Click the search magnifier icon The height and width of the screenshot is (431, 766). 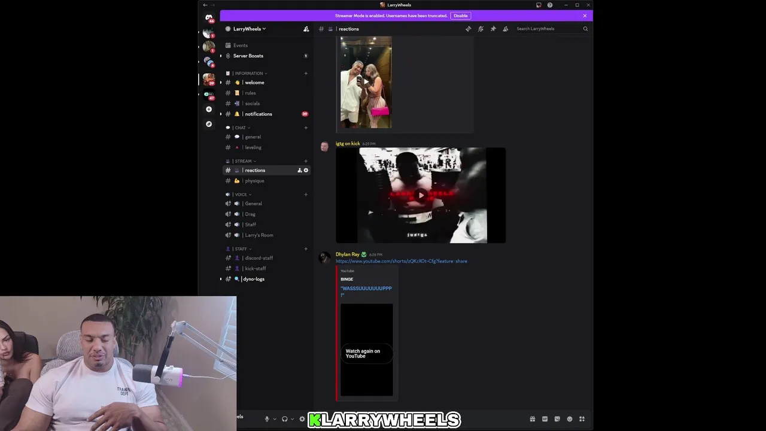[x=585, y=29]
